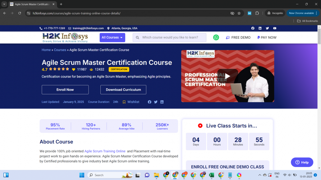Click FREE DEMO in navigation
Screen dimensions: 321x180
click(238, 37)
